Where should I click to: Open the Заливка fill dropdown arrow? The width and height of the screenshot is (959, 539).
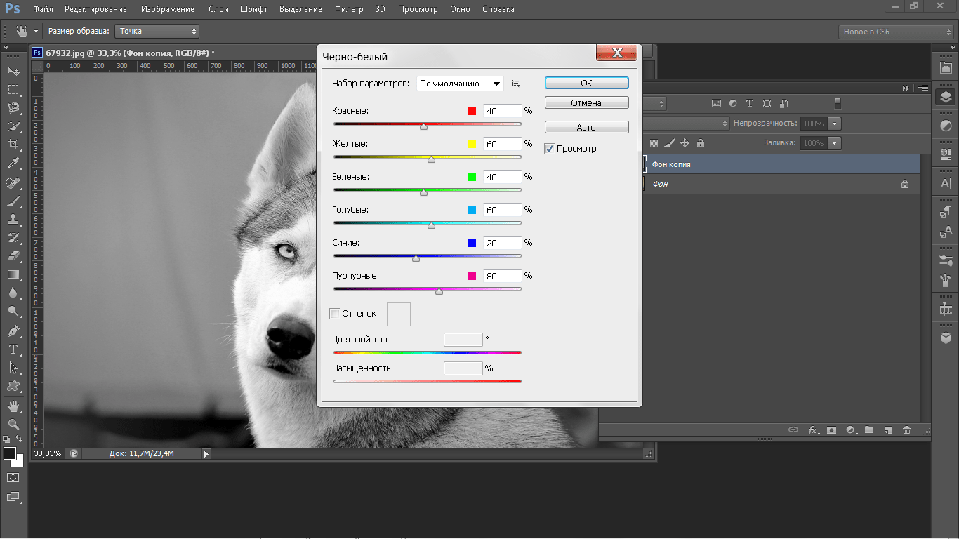coord(834,143)
